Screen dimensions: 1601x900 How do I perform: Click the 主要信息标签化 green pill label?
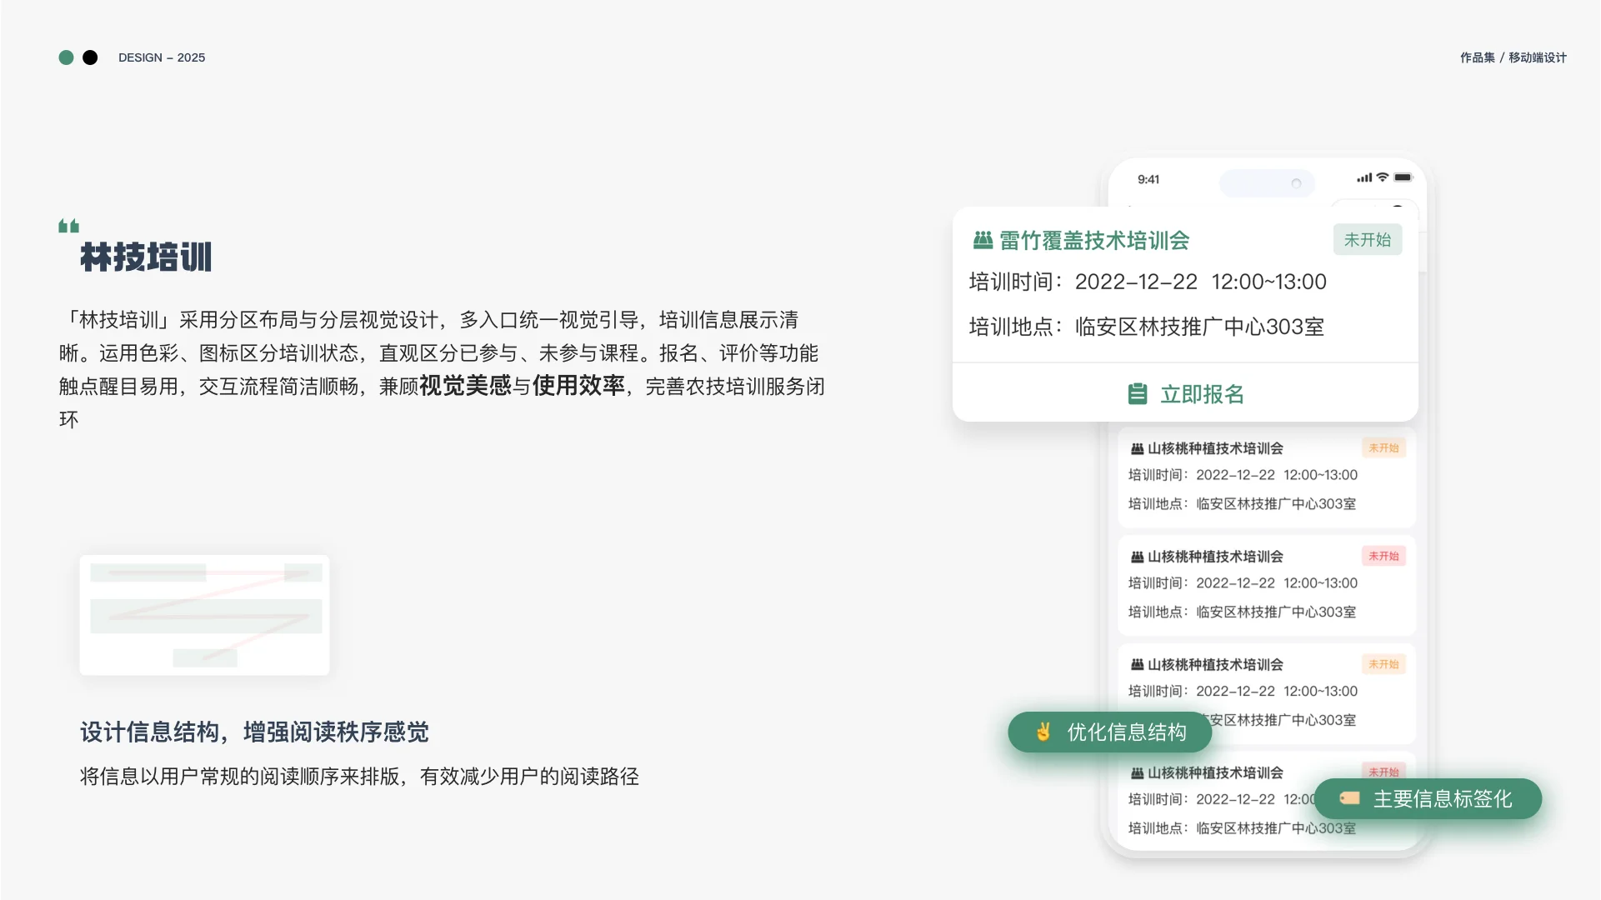coord(1428,798)
